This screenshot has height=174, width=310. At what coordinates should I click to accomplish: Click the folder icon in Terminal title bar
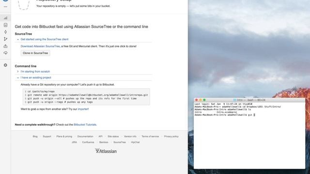(x=234, y=100)
